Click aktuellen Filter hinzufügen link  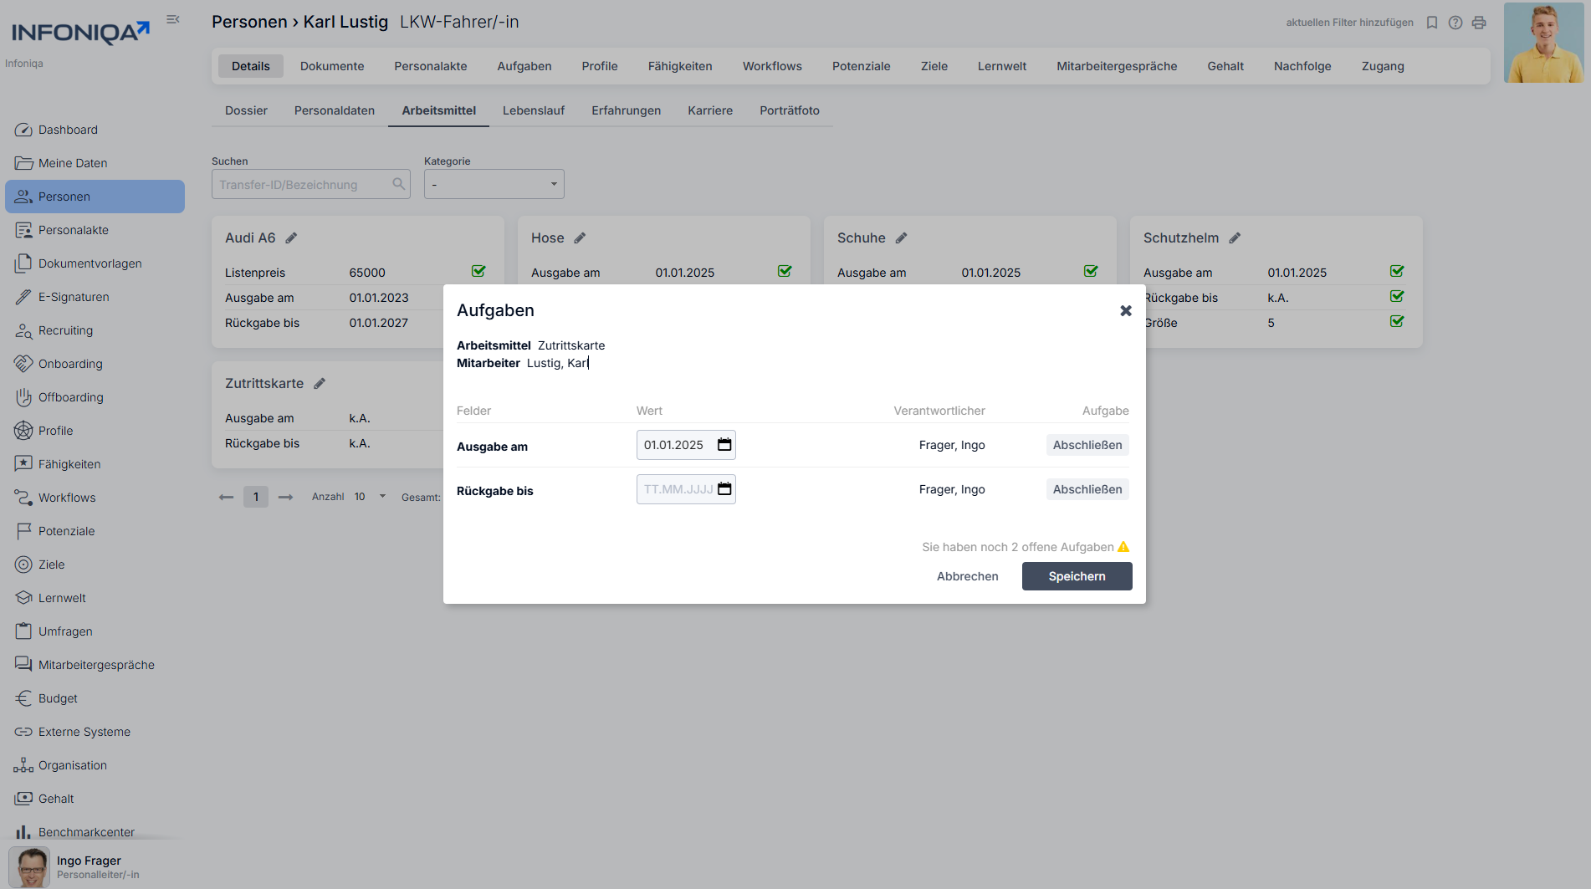coord(1350,23)
